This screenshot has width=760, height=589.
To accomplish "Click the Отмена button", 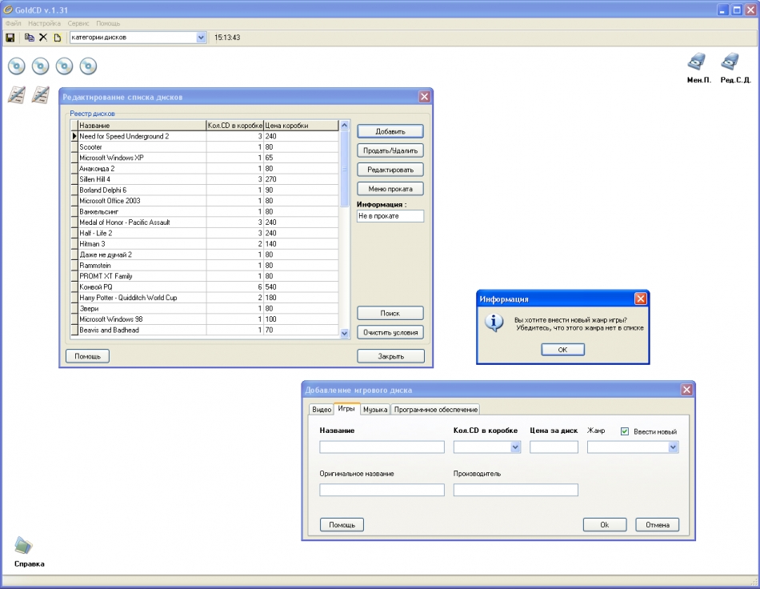I will point(658,524).
